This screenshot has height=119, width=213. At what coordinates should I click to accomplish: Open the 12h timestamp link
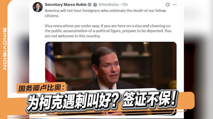125,5
